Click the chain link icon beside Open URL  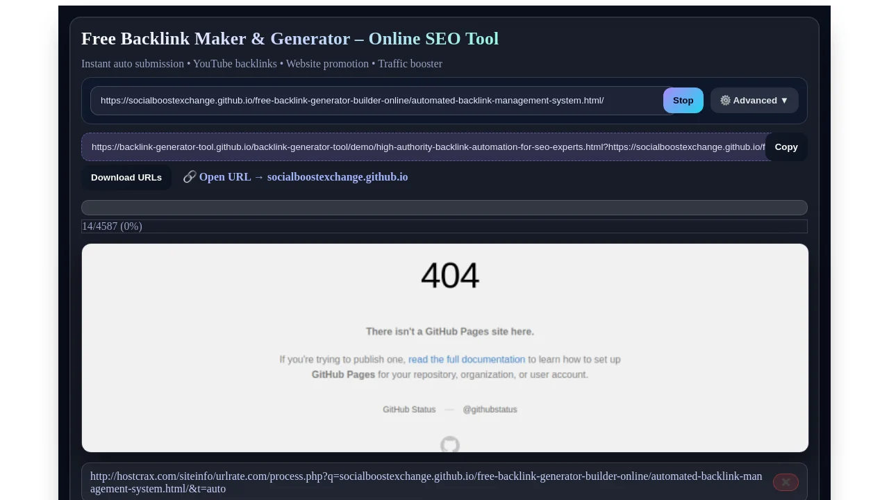pyautogui.click(x=190, y=177)
